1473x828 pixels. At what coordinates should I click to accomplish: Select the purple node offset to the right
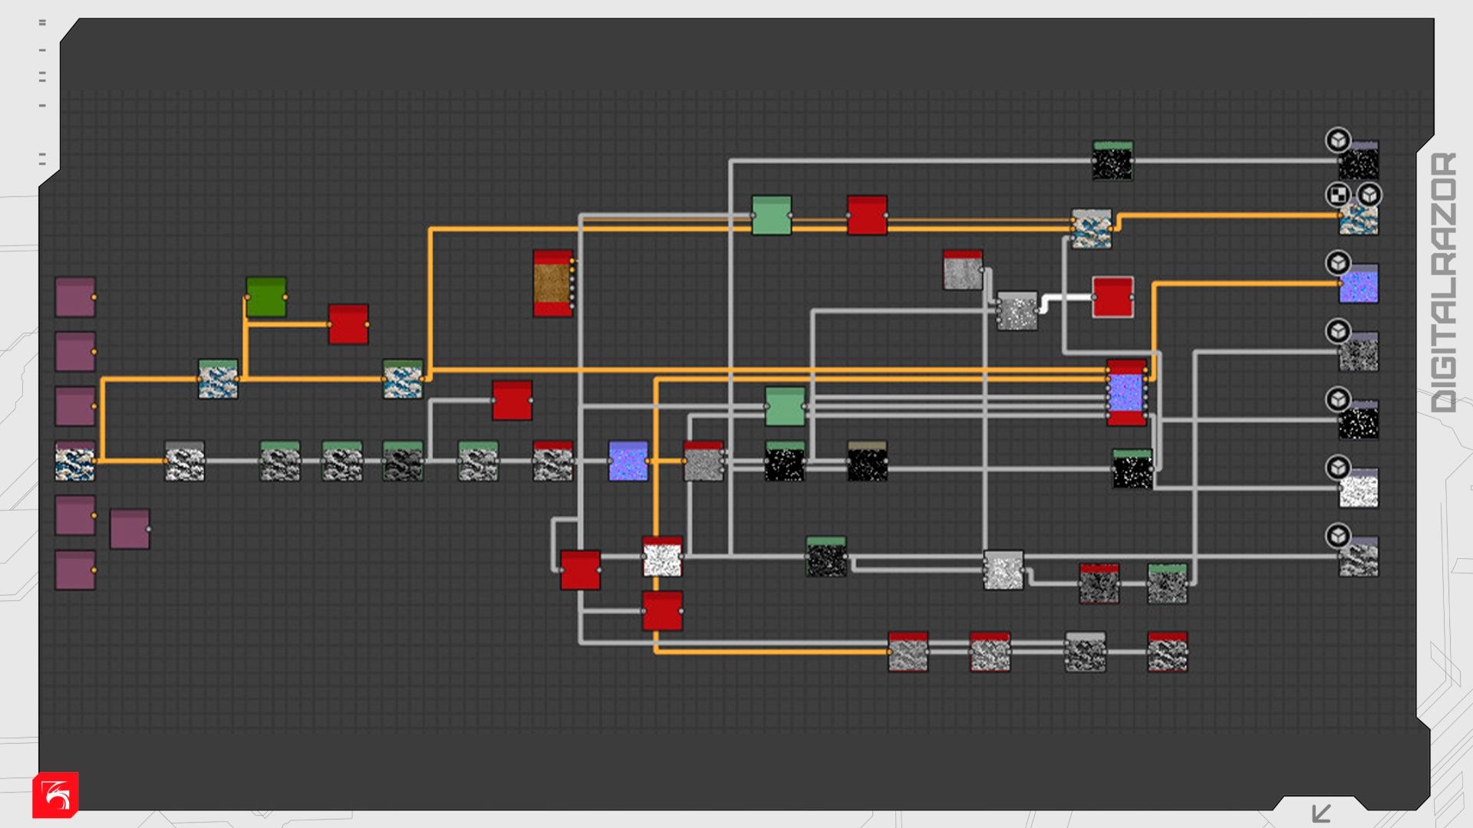(x=130, y=529)
